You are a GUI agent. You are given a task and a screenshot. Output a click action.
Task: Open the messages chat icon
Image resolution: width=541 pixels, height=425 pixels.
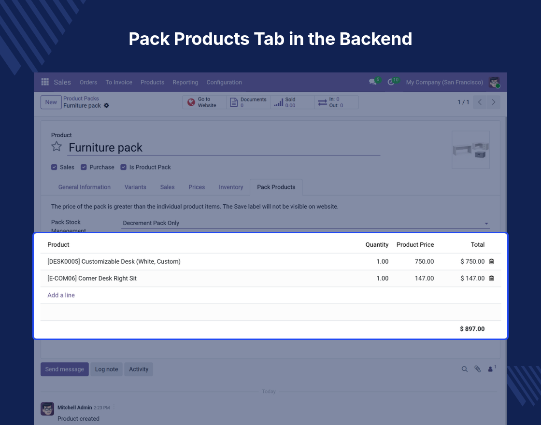(x=372, y=82)
